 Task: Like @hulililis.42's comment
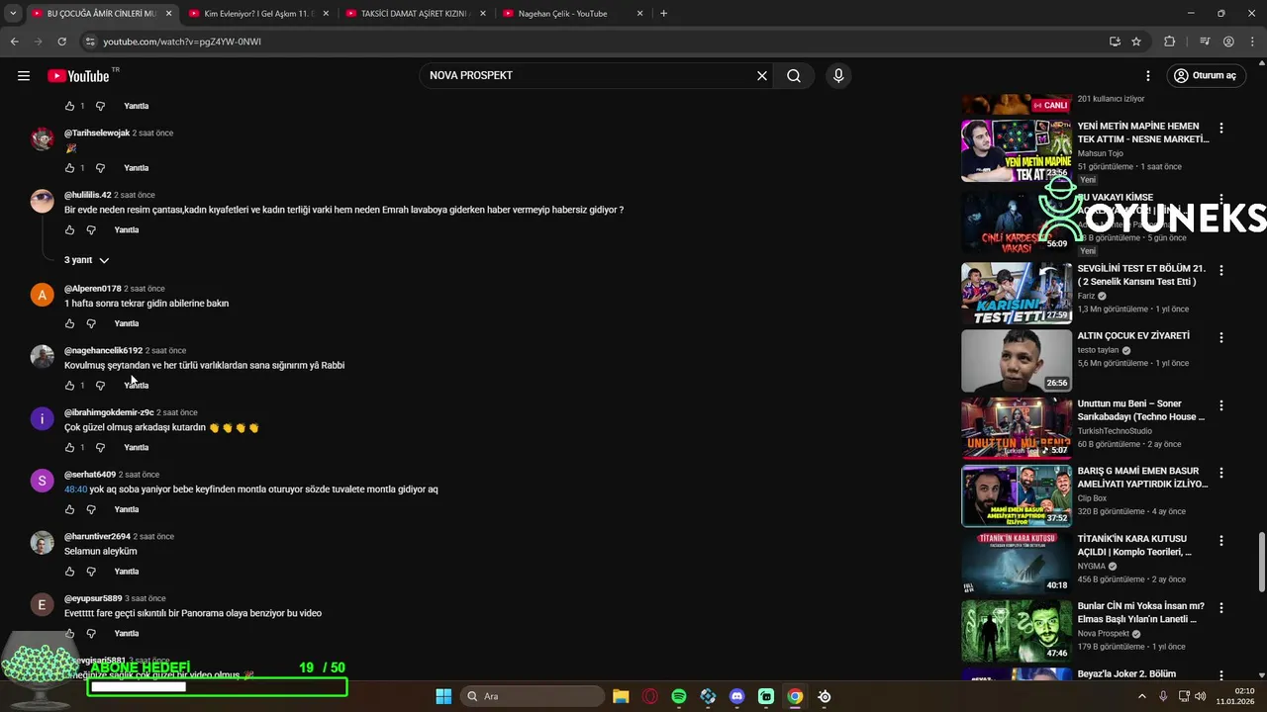pos(69,230)
